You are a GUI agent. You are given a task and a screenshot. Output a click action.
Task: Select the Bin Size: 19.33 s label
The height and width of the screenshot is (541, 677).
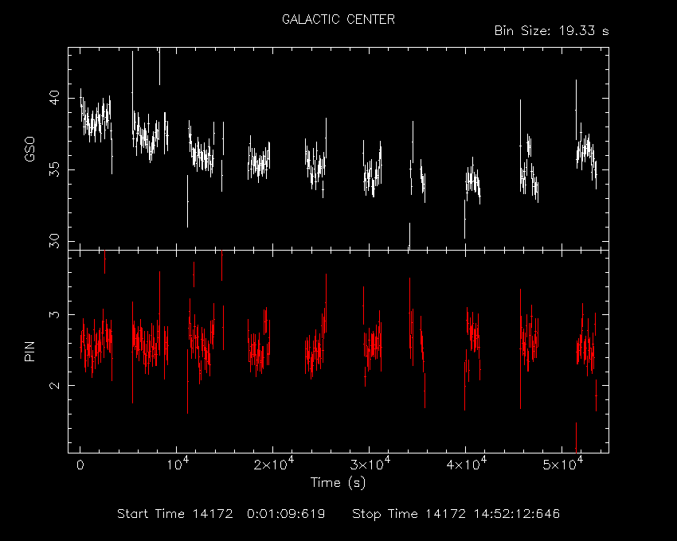point(551,31)
